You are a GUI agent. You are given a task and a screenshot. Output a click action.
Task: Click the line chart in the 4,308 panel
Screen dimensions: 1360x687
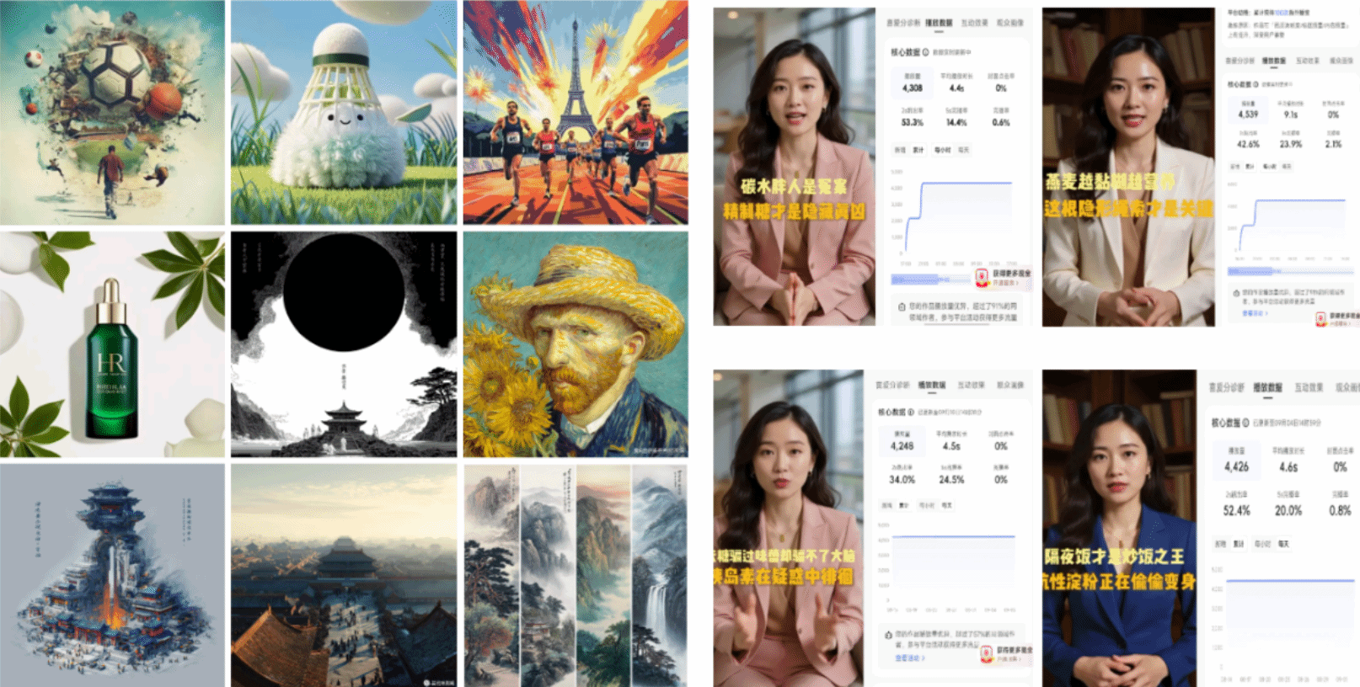pos(956,217)
